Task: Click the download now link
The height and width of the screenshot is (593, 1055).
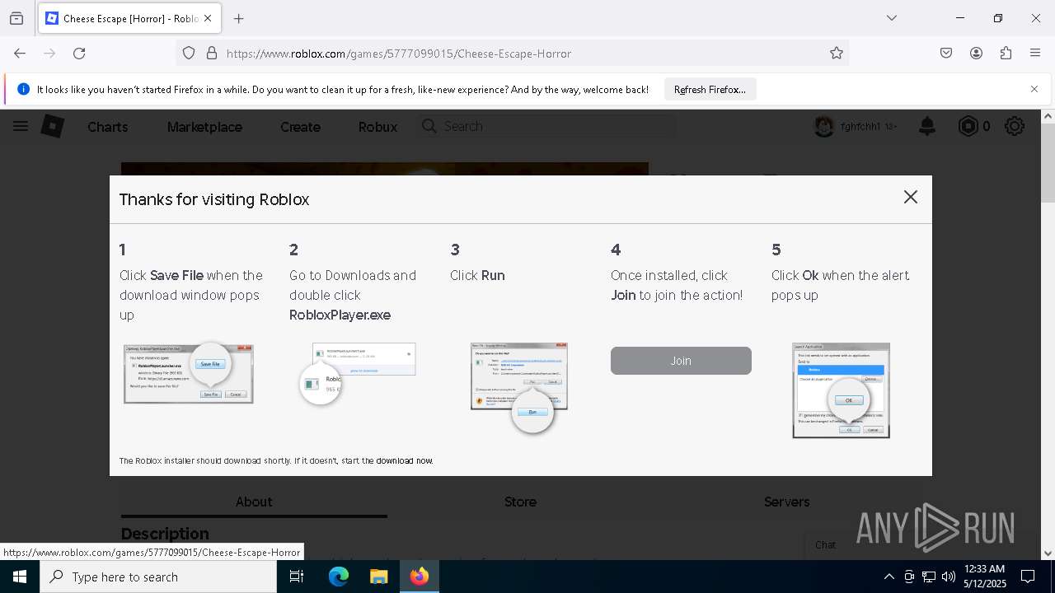Action: tap(404, 460)
